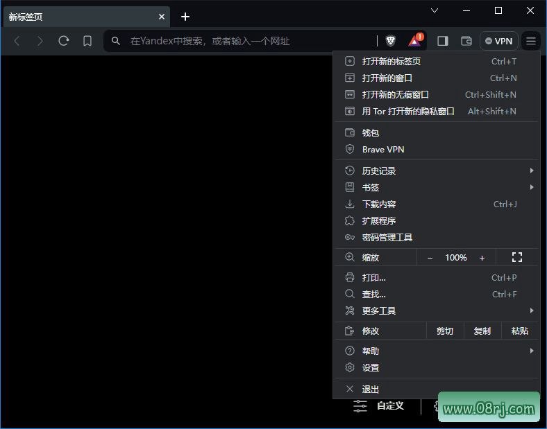Open 扩展程序 from the menu

[436, 221]
